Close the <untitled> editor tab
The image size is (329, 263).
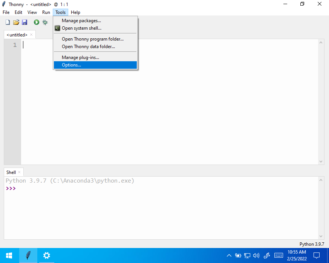(x=31, y=35)
